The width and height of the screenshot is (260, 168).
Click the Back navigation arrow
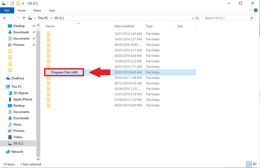coord(4,18)
